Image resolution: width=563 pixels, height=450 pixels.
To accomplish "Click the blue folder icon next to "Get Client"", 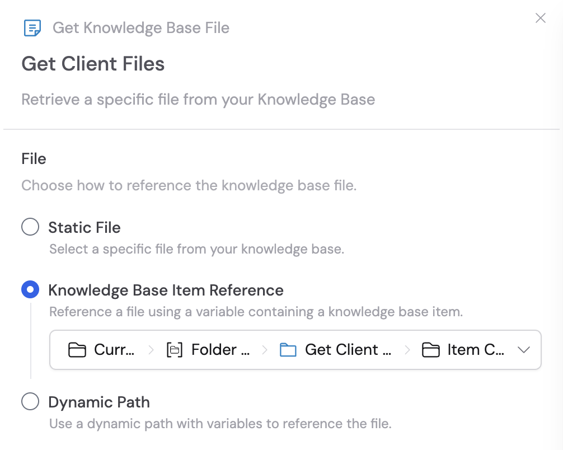I will coord(288,349).
